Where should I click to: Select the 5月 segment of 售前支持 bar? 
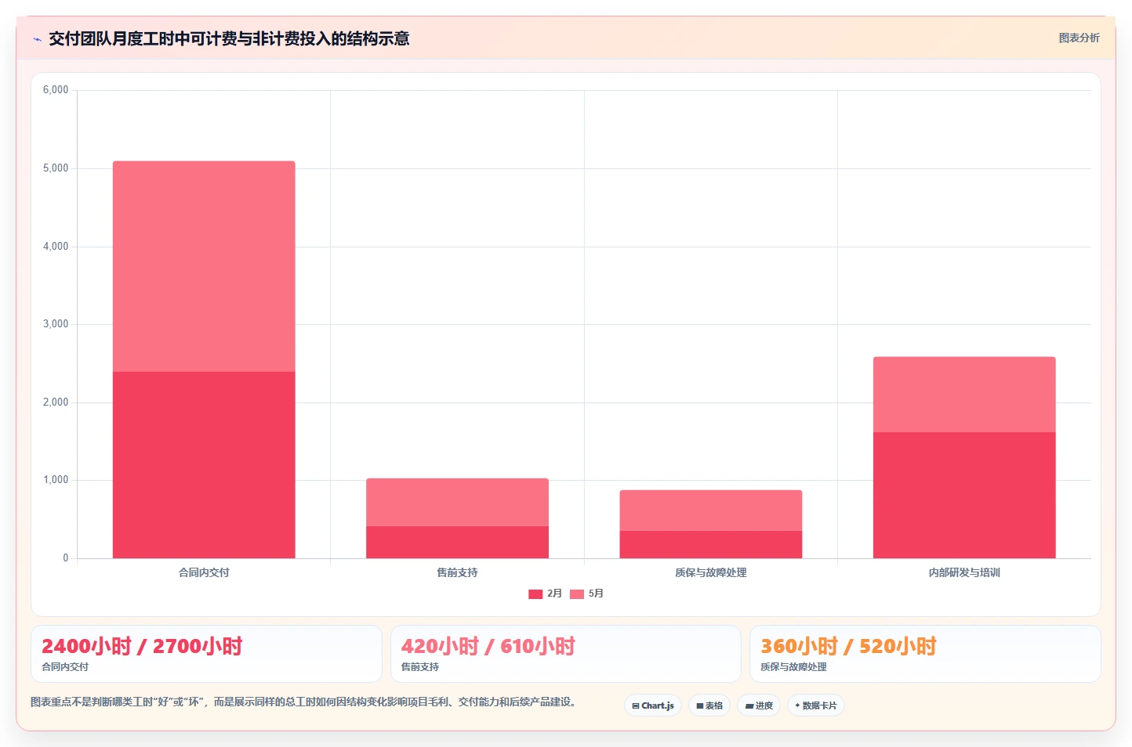(x=457, y=502)
